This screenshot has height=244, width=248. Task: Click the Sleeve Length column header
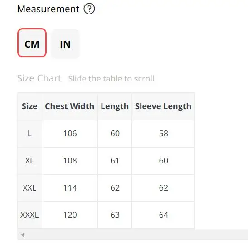click(x=163, y=106)
